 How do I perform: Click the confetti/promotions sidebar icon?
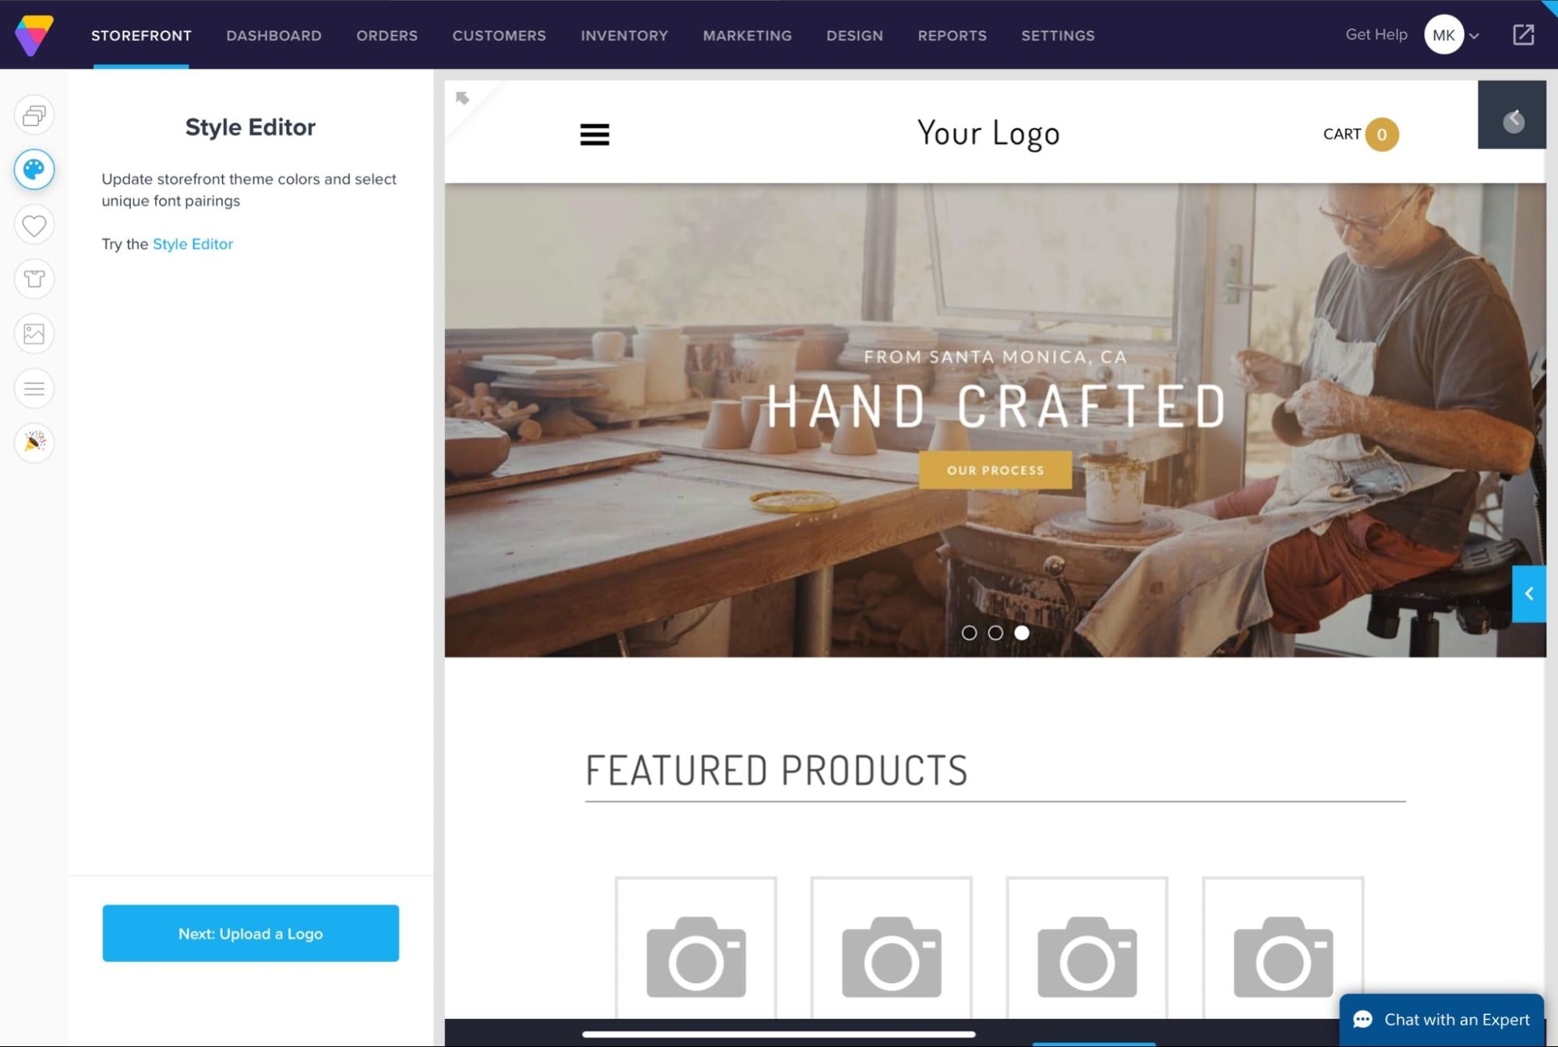click(34, 442)
